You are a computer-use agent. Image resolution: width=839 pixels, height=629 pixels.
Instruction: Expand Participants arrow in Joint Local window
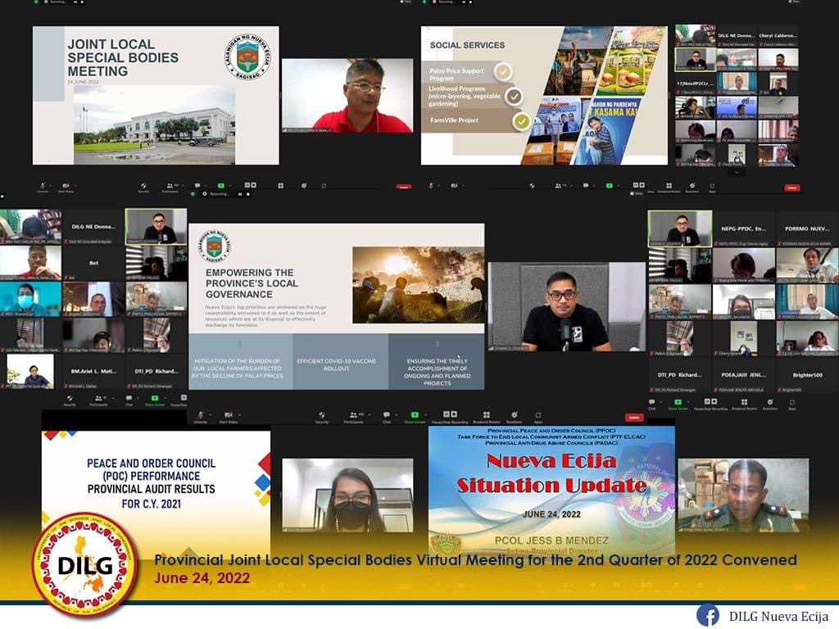click(x=183, y=186)
